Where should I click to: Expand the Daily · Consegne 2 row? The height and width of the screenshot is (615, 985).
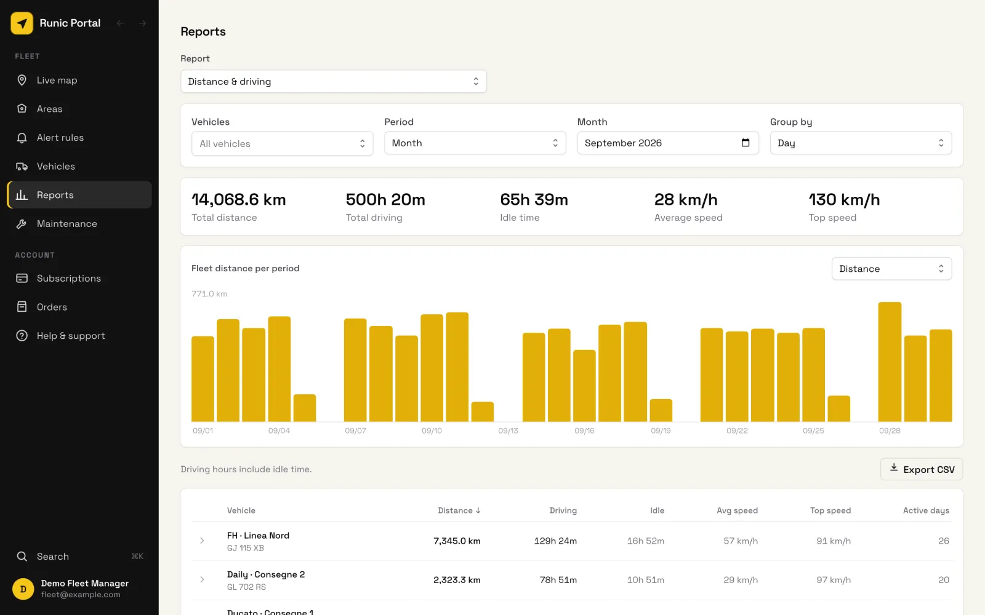tap(202, 580)
